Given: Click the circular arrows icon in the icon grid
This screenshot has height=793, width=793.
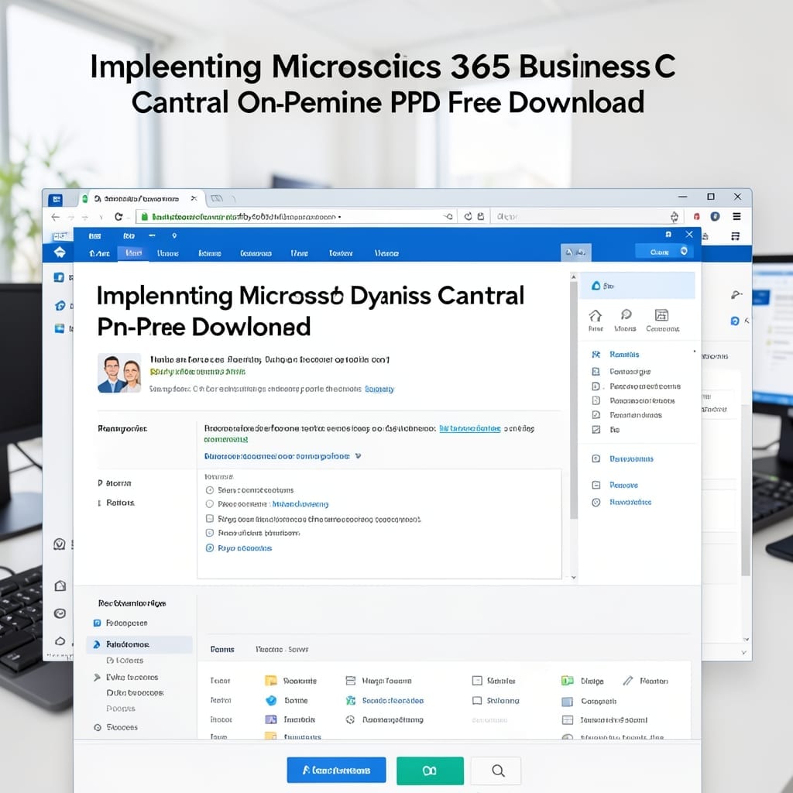Looking at the screenshot, I should tap(350, 719).
